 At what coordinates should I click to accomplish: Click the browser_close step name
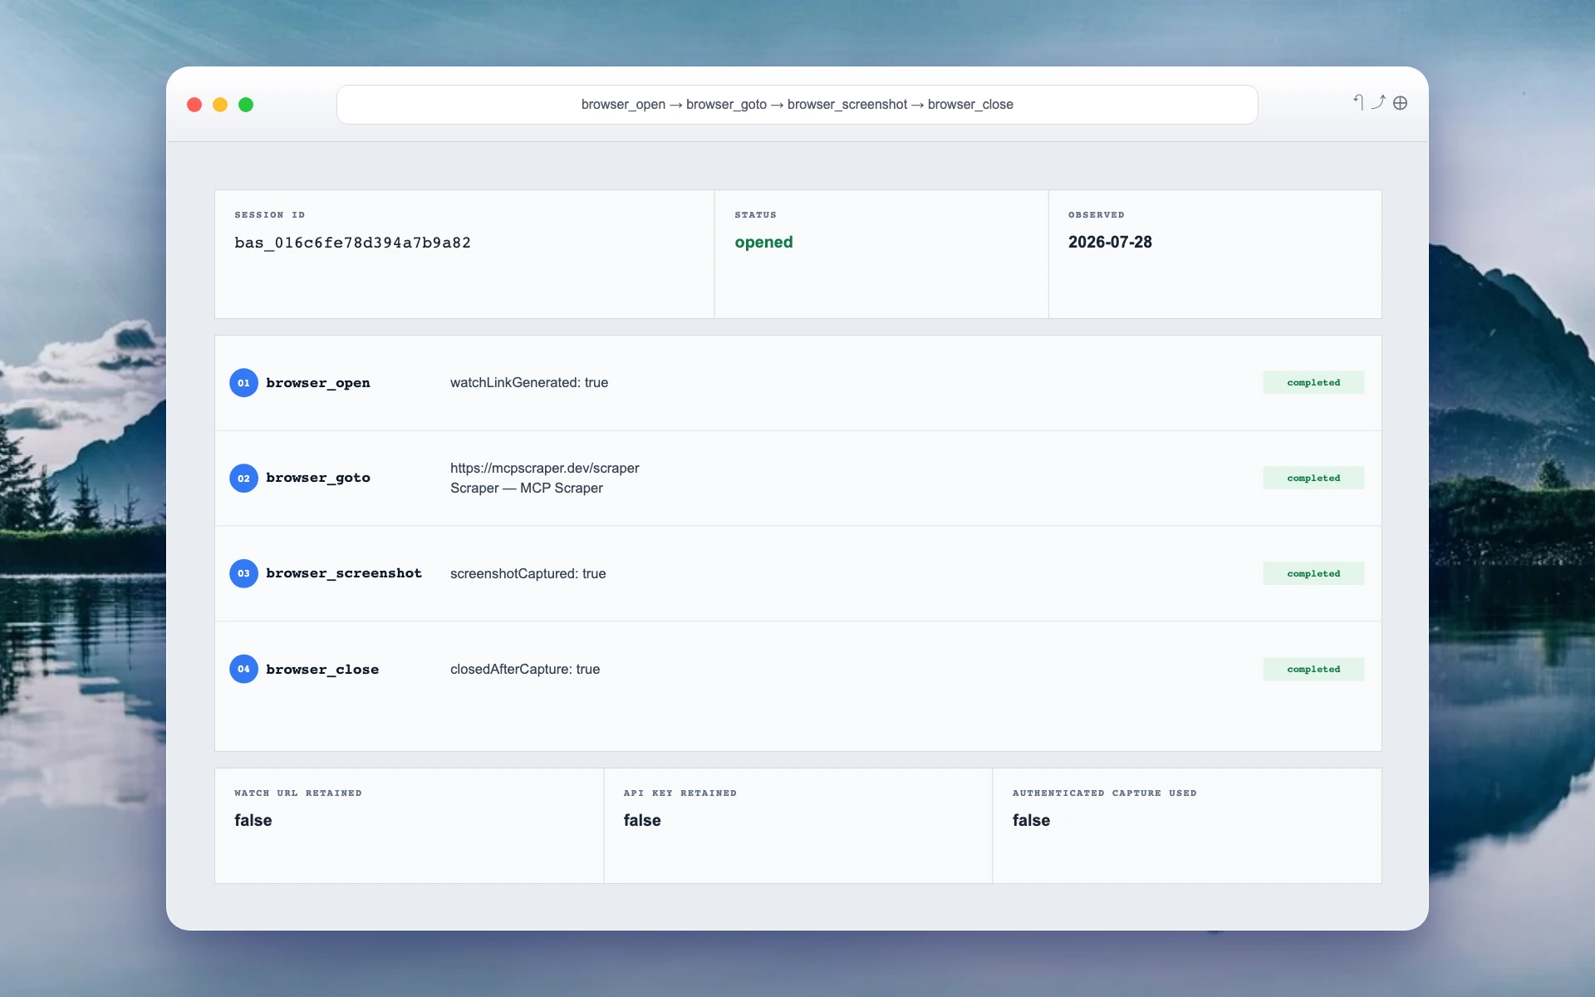coord(322,670)
